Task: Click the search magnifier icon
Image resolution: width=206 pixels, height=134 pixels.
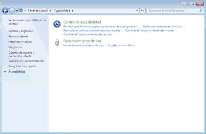Action: 201,11
